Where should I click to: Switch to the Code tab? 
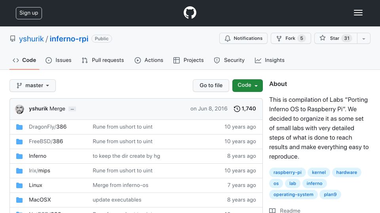[24, 60]
